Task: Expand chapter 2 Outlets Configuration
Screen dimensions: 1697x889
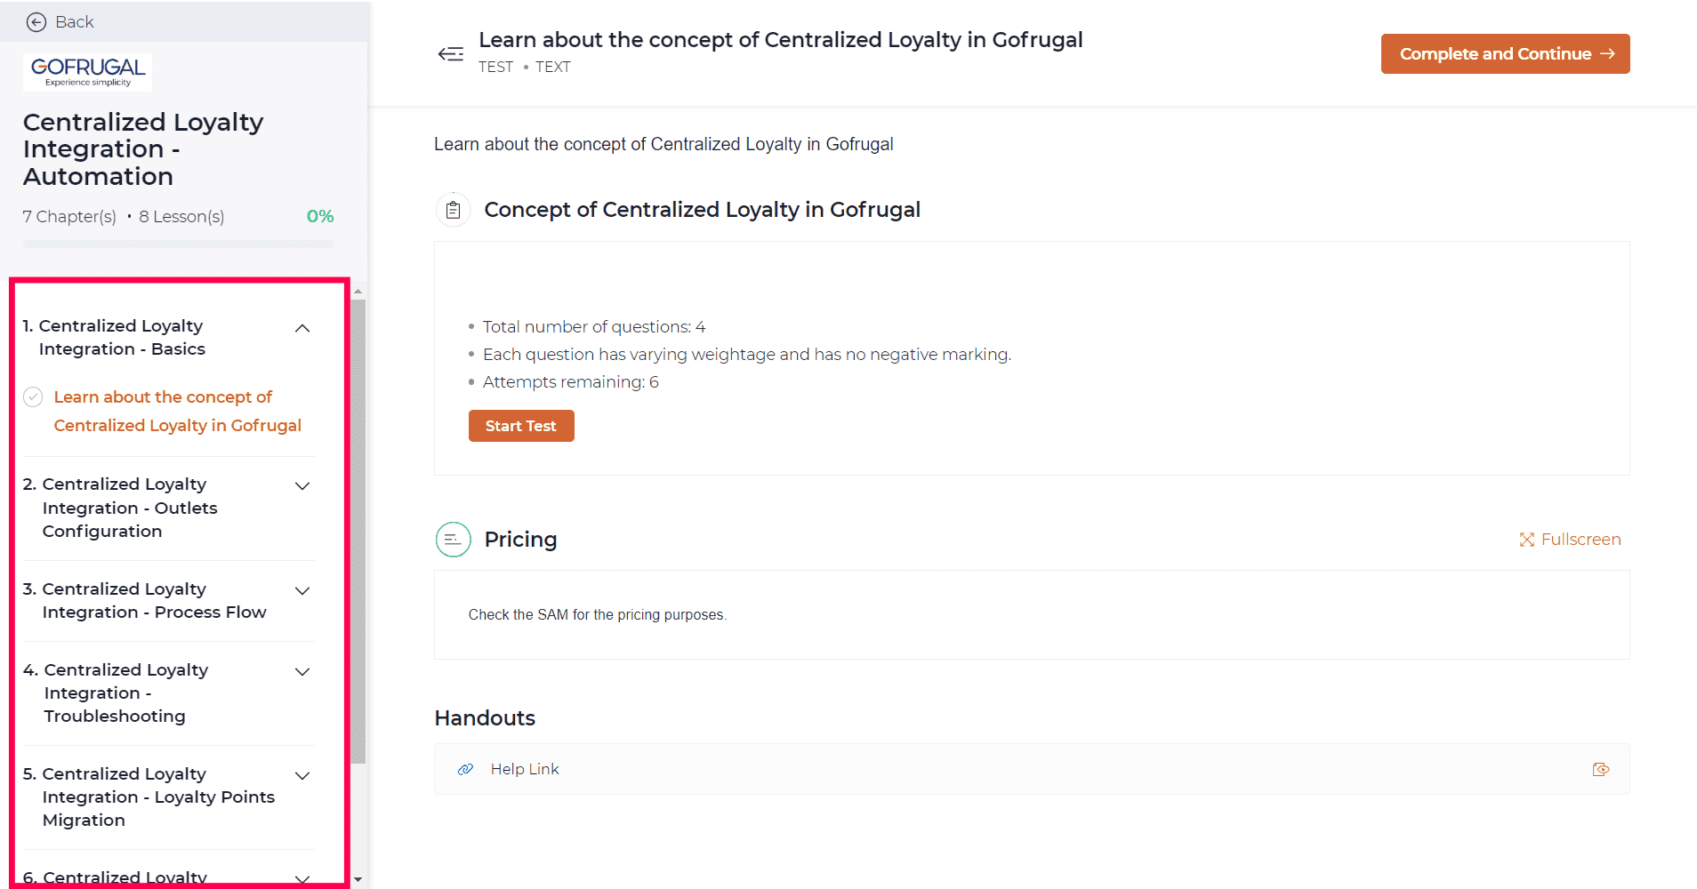Action: pyautogui.click(x=302, y=486)
